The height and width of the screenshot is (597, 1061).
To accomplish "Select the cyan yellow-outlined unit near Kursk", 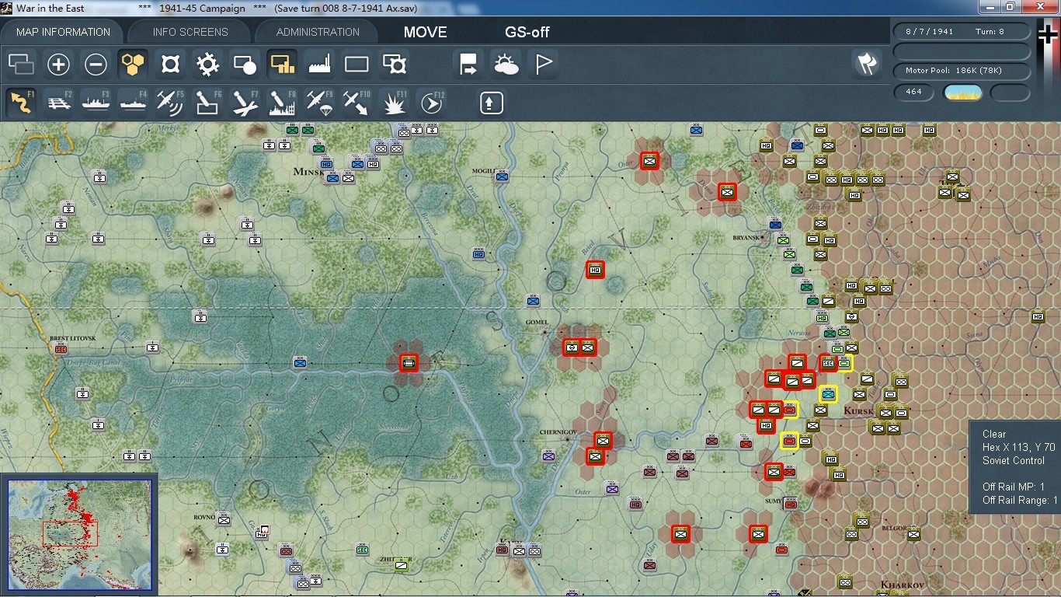I will coord(828,394).
